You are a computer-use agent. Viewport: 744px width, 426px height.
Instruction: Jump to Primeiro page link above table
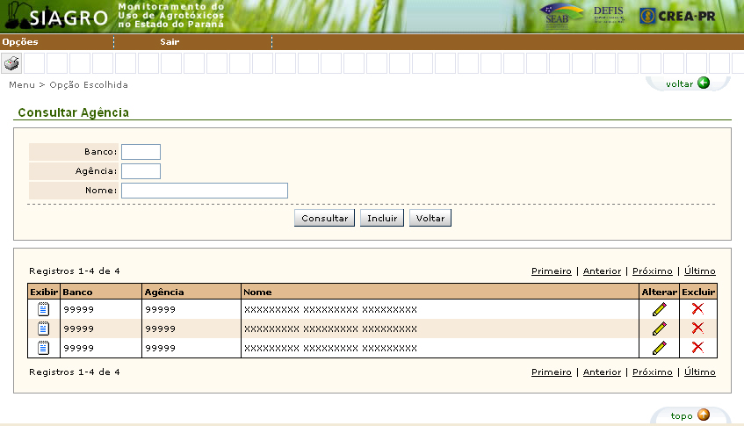(x=551, y=271)
